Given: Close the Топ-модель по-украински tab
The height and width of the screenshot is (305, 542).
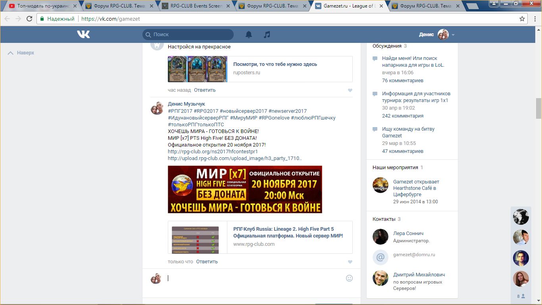Looking at the screenshot, I should pos(75,6).
